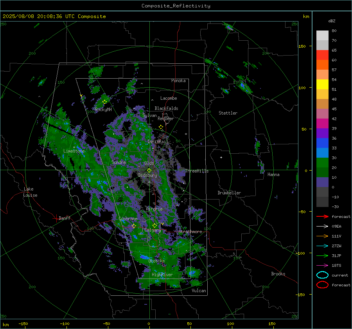352x329 pixels.
Task: Click the Stettler city label
Action: (x=228, y=113)
